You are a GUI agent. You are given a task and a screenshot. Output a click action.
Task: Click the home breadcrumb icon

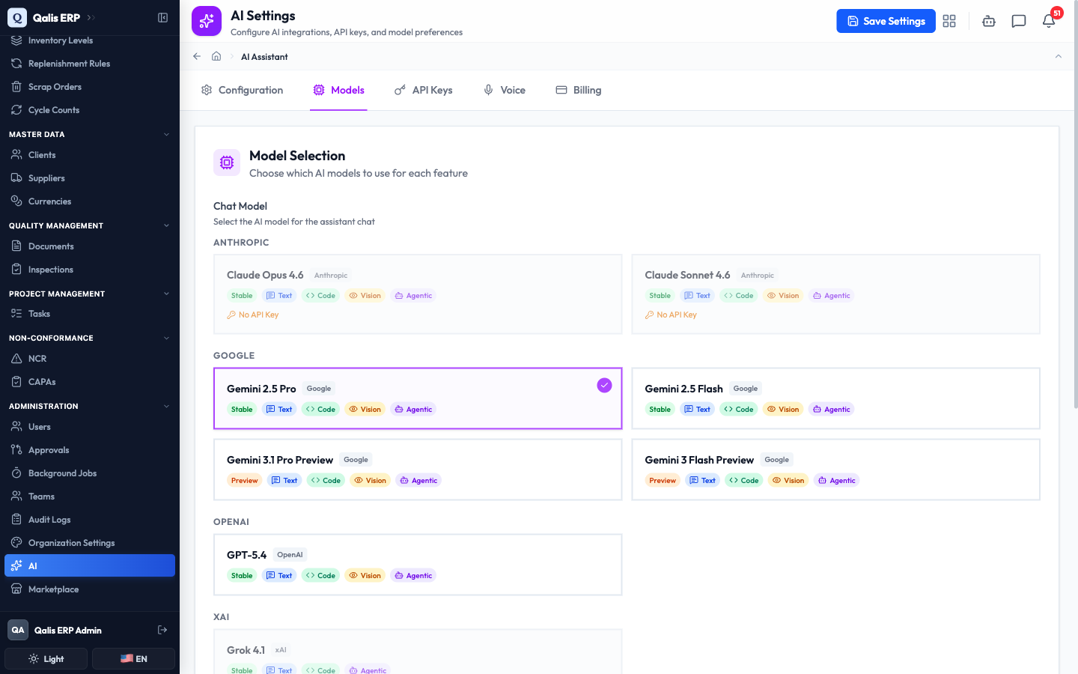[x=216, y=56]
